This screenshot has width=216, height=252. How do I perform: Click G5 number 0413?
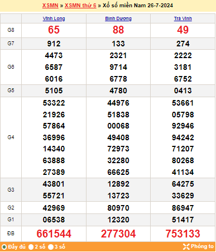click(x=183, y=91)
